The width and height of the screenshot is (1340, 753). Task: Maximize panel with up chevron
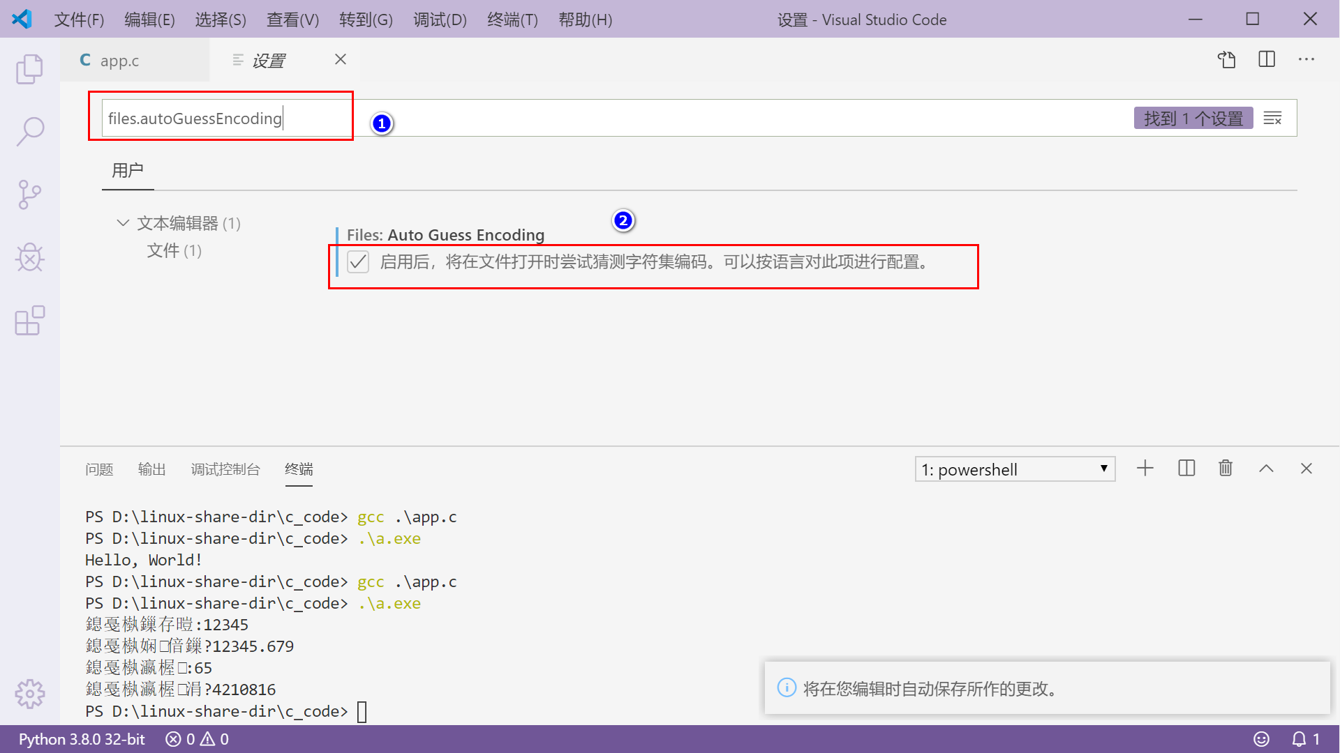point(1266,469)
